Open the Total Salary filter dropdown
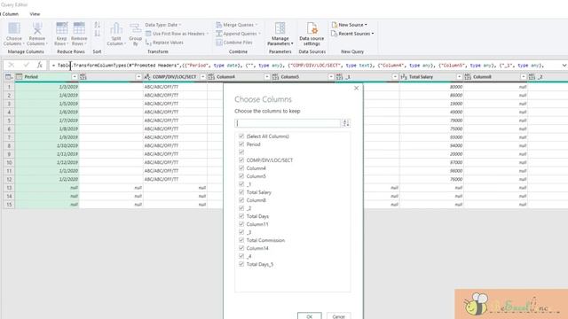568x319 pixels. pyautogui.click(x=459, y=77)
